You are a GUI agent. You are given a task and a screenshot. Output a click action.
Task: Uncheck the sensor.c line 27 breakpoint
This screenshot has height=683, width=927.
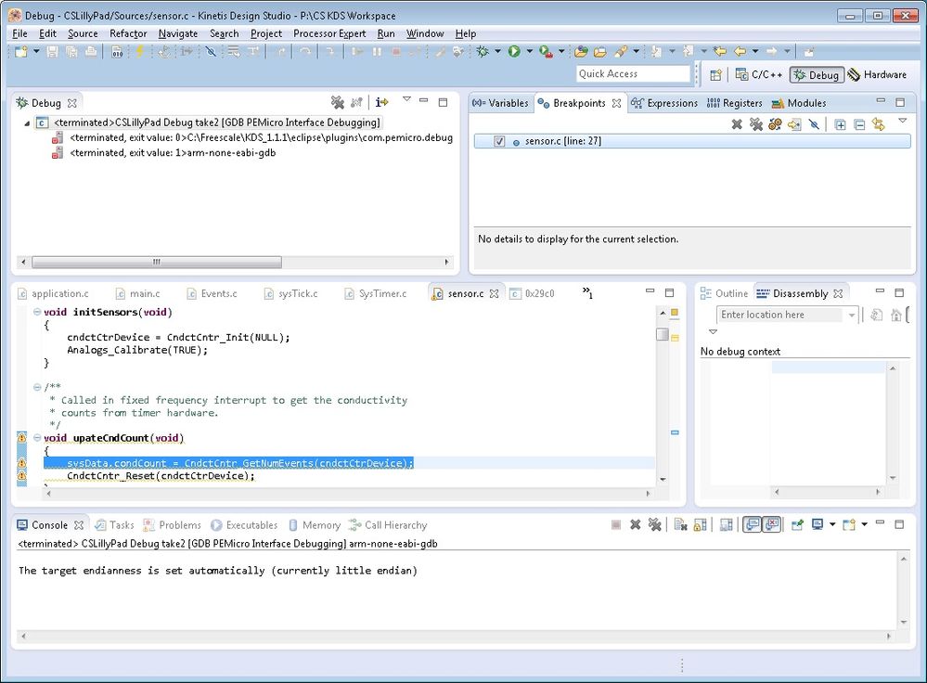[499, 141]
